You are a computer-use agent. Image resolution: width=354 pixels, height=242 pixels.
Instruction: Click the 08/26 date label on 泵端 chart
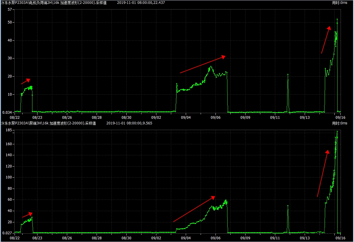(x=67, y=238)
